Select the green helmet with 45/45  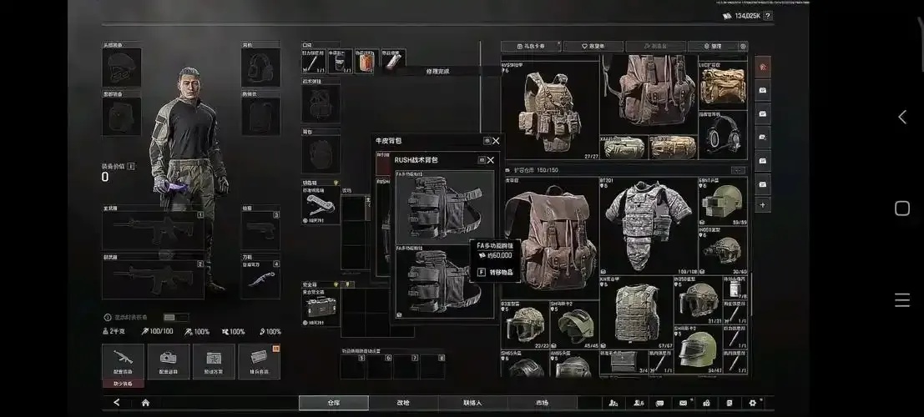pyautogui.click(x=574, y=324)
